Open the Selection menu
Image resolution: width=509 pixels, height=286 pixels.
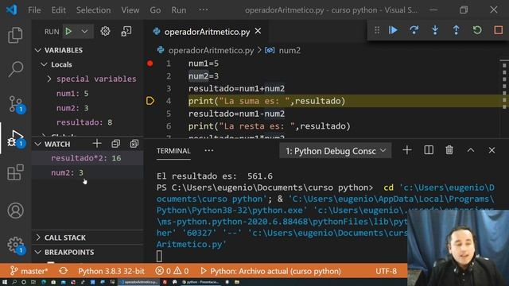(x=93, y=10)
